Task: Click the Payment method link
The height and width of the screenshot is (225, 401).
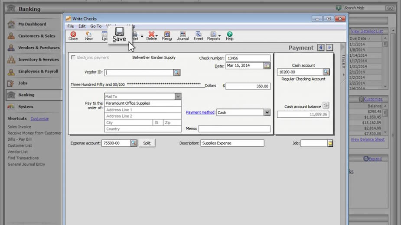Action: point(200,112)
